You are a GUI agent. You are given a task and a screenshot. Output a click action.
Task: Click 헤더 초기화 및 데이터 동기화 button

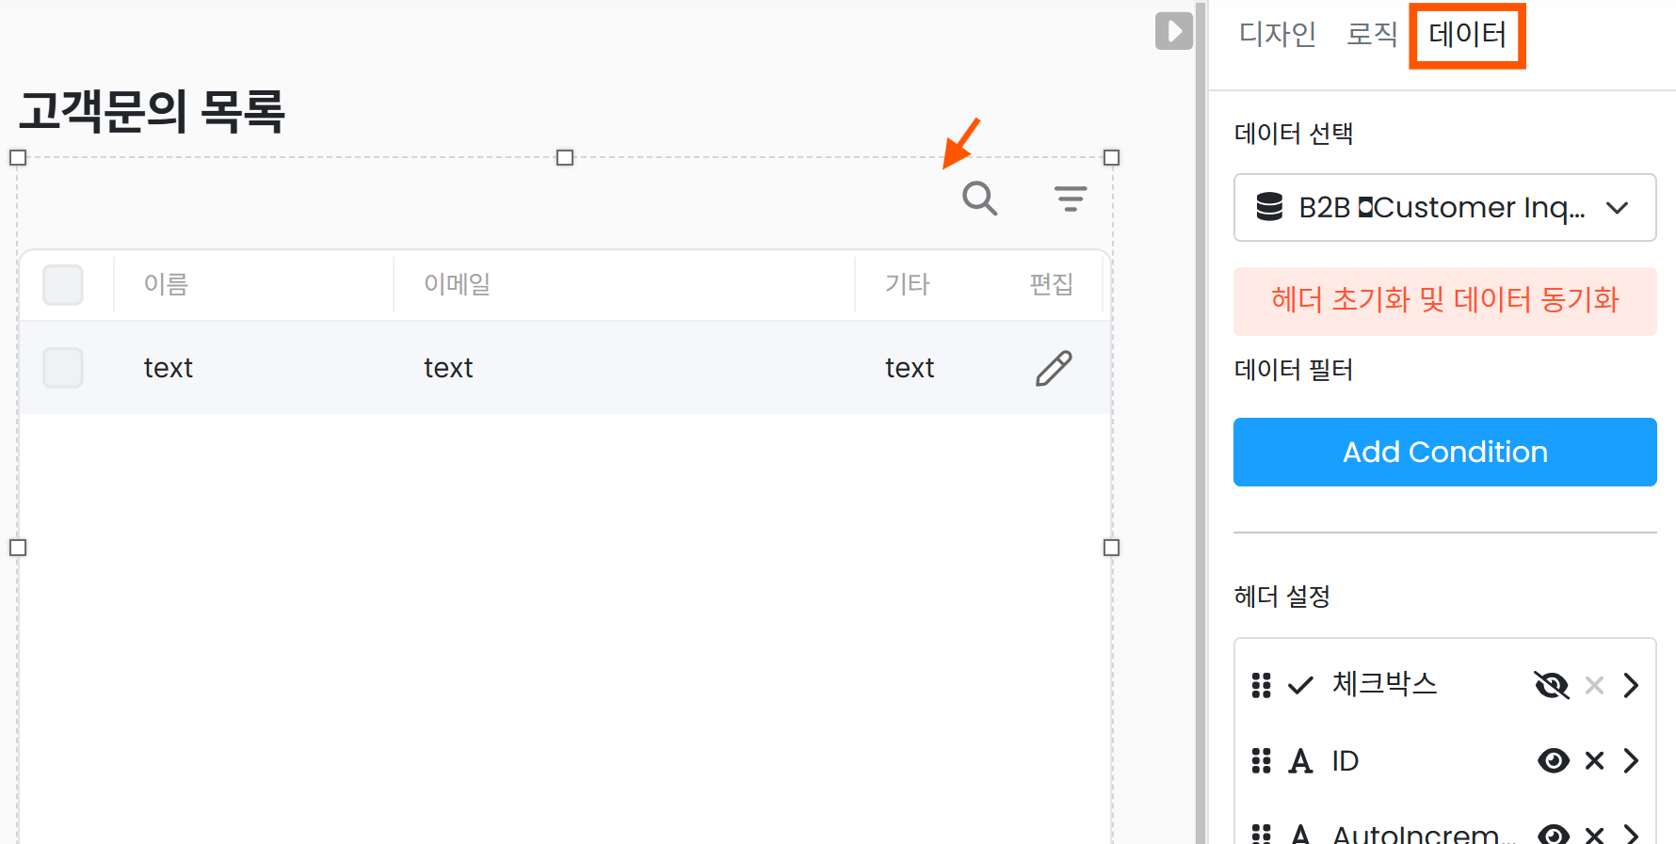[x=1444, y=301]
